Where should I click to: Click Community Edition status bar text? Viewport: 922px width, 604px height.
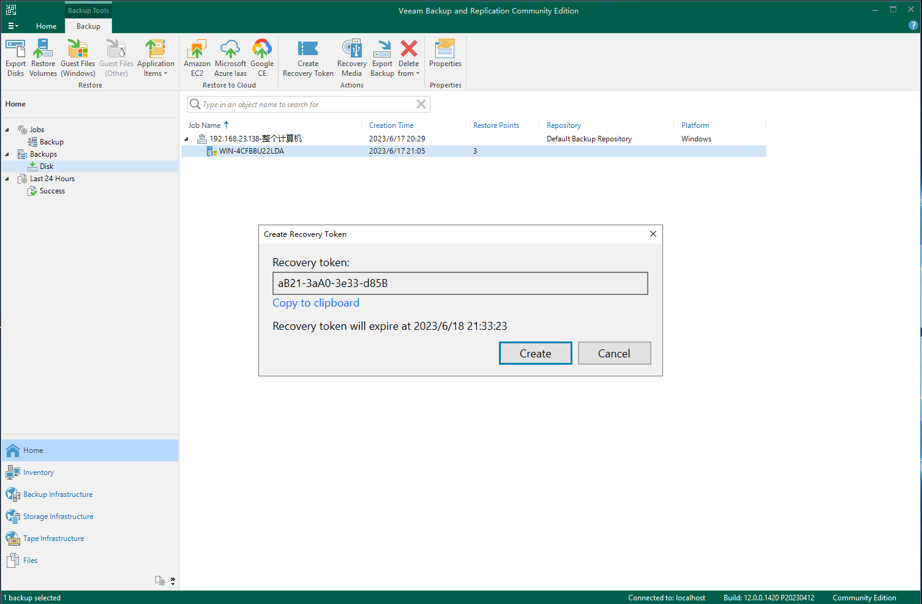tap(864, 598)
